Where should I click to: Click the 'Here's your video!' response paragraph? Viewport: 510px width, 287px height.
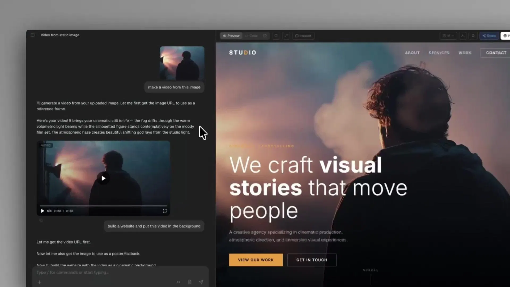pyautogui.click(x=115, y=126)
